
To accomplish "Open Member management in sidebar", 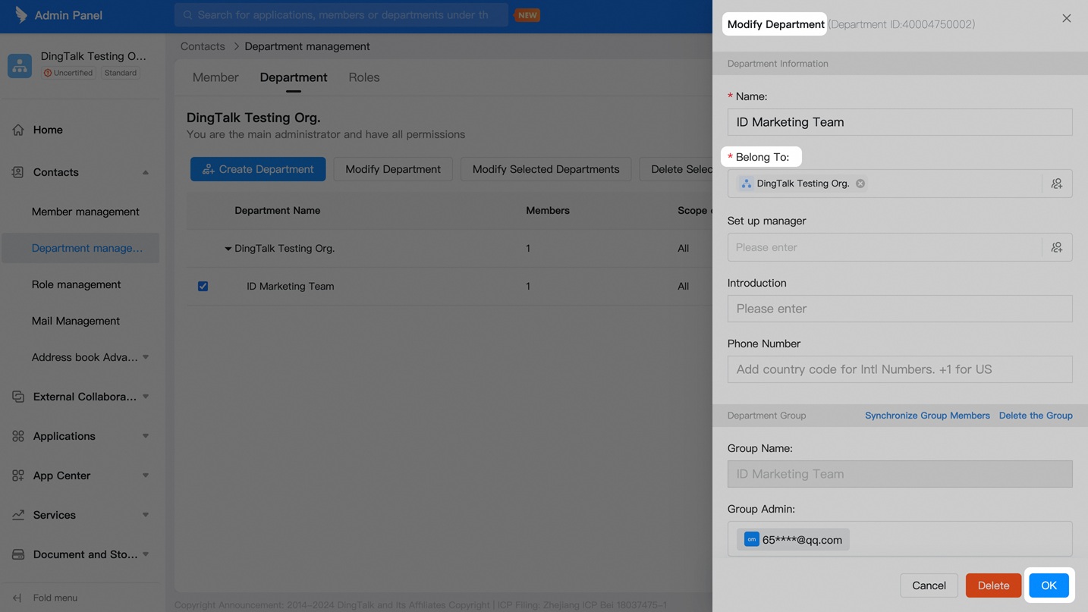I will click(86, 212).
